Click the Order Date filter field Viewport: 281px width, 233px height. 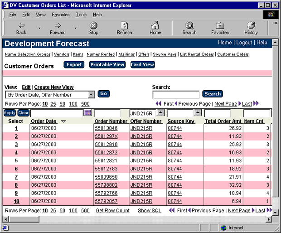(x=57, y=113)
